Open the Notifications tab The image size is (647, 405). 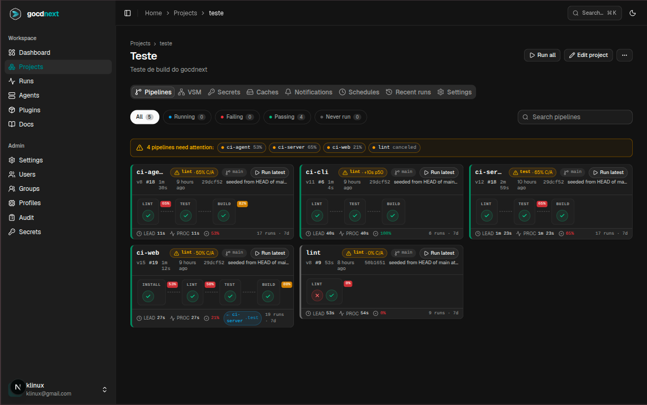coord(308,92)
